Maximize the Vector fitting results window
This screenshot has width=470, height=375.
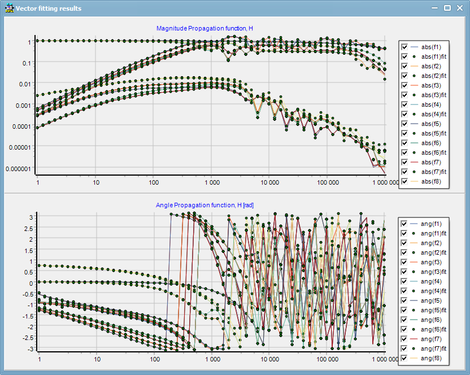click(x=447, y=8)
